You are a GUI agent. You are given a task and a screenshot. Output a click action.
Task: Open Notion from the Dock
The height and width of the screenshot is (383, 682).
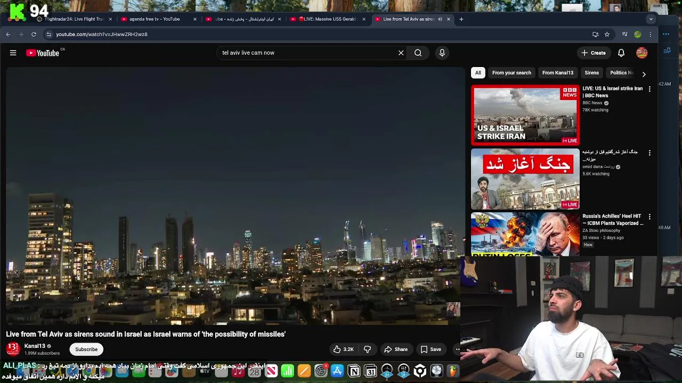click(354, 371)
